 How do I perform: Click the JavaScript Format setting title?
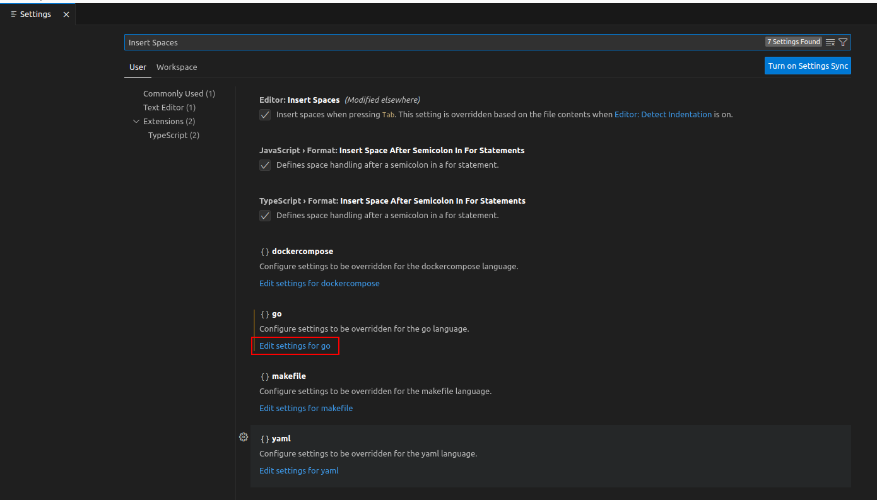coord(392,150)
